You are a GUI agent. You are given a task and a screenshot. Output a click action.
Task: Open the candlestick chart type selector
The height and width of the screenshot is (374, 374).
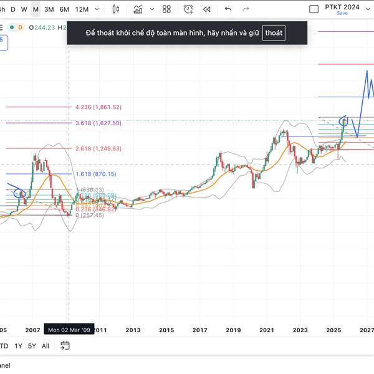116,9
